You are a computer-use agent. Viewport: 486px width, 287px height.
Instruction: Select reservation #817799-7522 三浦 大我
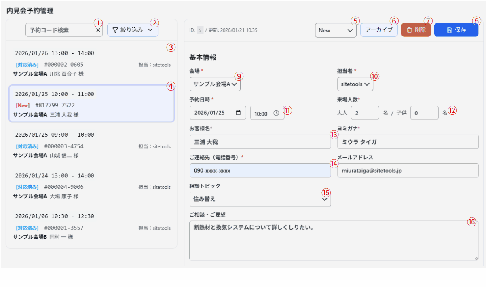(92, 104)
